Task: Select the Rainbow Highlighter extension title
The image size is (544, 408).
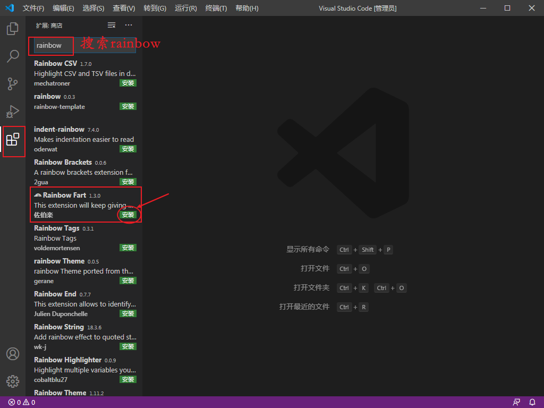Action: pyautogui.click(x=67, y=360)
